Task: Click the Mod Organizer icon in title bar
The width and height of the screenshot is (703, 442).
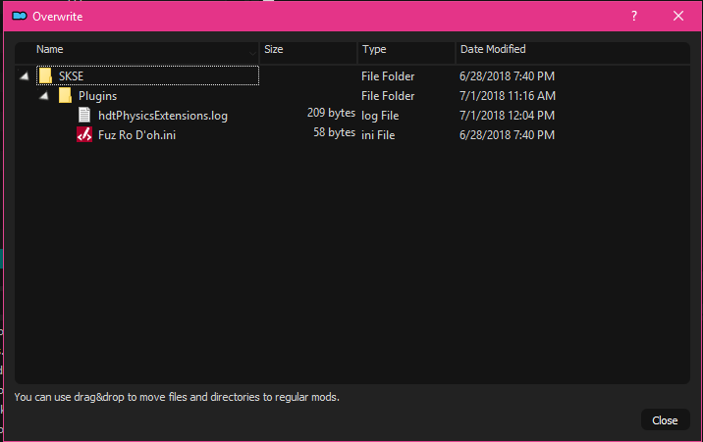Action: (x=20, y=16)
